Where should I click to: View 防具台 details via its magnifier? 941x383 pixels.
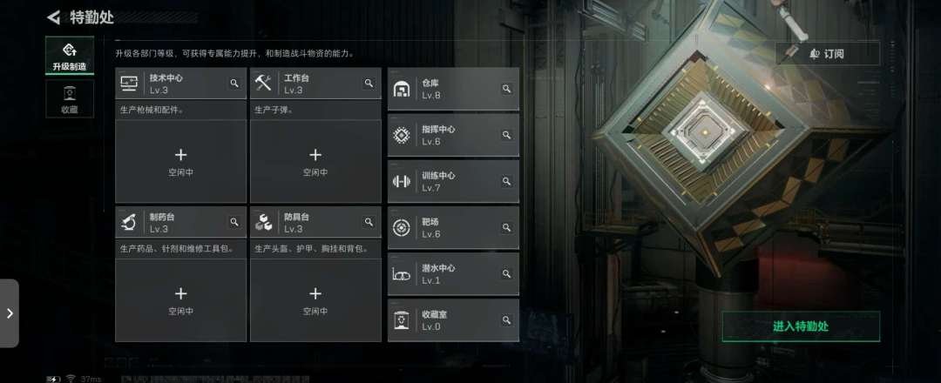(369, 222)
